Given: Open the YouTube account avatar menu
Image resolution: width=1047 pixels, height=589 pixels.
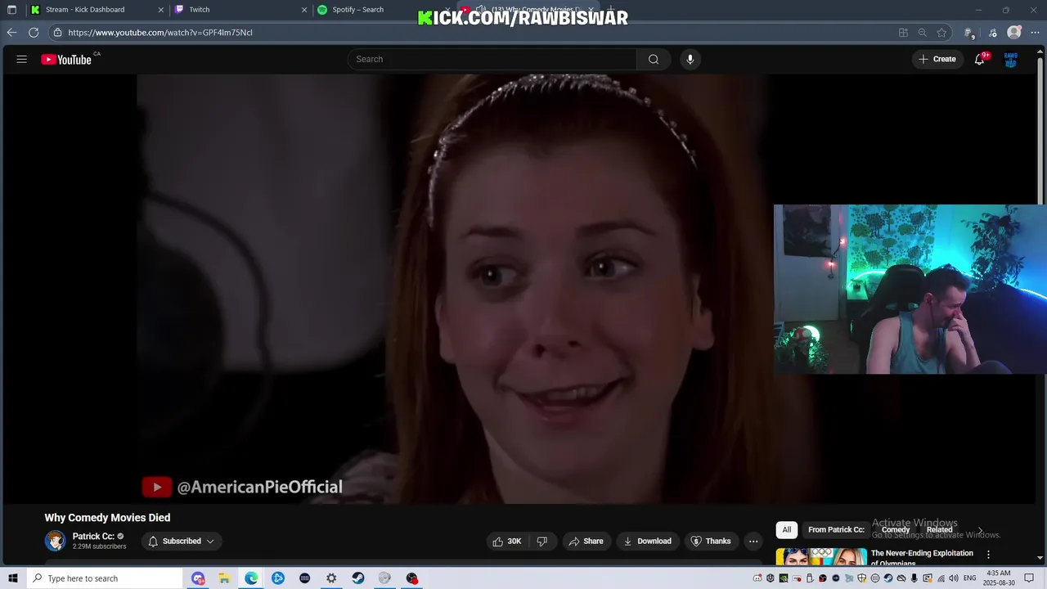Looking at the screenshot, I should [x=1011, y=59].
